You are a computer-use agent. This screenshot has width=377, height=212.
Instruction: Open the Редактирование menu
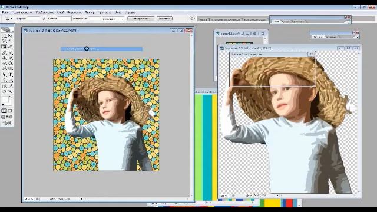pyautogui.click(x=22, y=12)
